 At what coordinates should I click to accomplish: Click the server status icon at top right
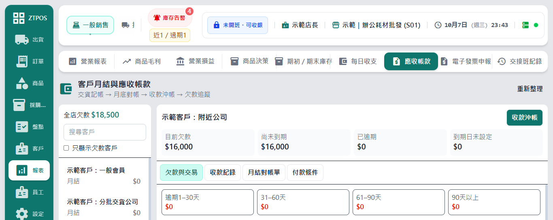tap(525, 25)
